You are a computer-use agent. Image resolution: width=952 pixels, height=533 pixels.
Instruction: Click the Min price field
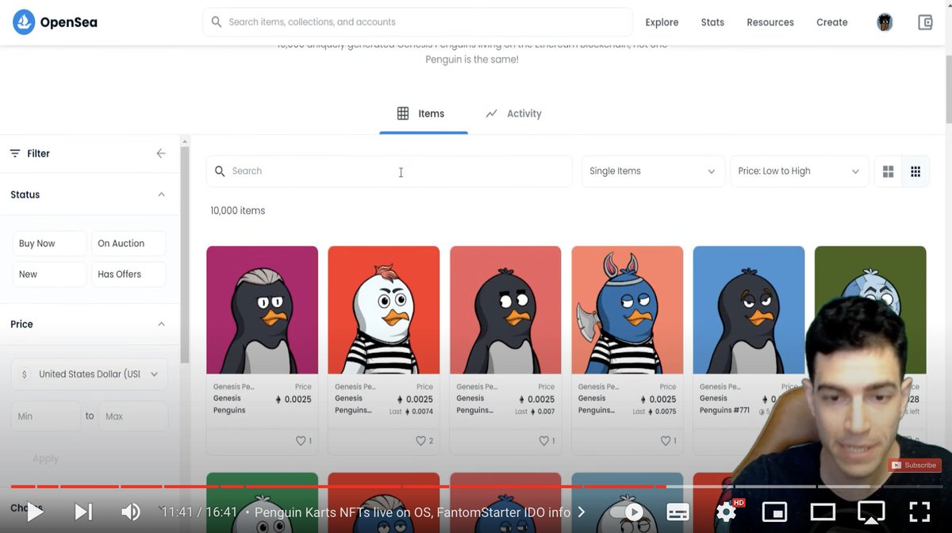click(x=45, y=416)
